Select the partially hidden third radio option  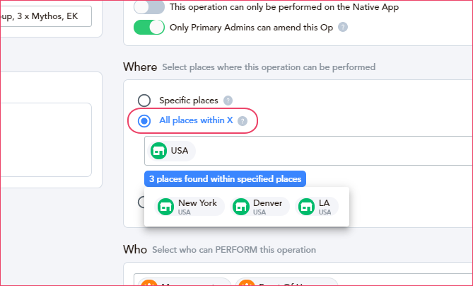tap(141, 202)
